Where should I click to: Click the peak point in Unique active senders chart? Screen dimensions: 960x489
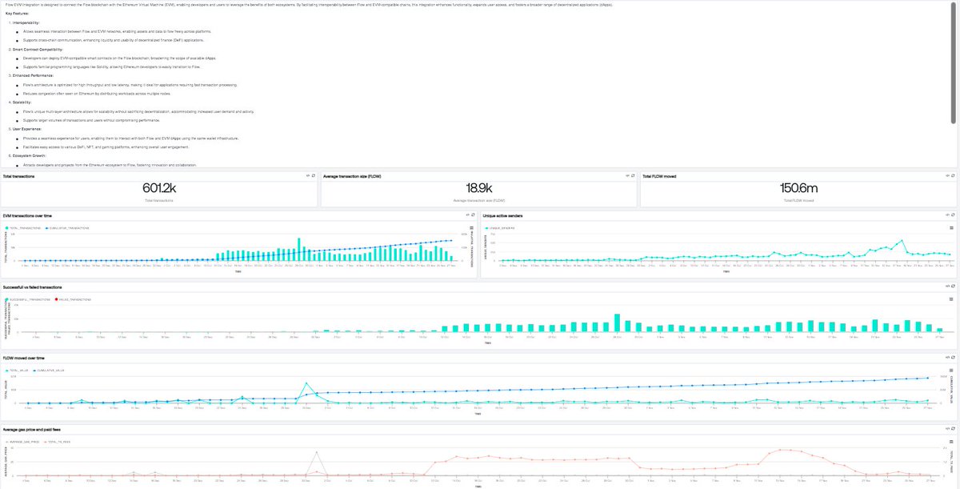point(902,239)
